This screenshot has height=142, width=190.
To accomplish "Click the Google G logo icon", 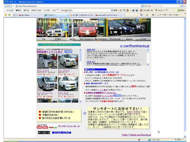I will (x=70, y=10).
